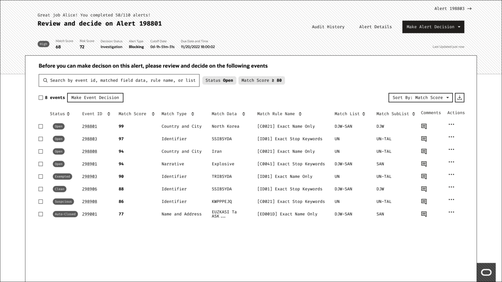This screenshot has width=502, height=282.
Task: Click rule name '[ED001D] Exact Name Only'
Action: [287, 214]
